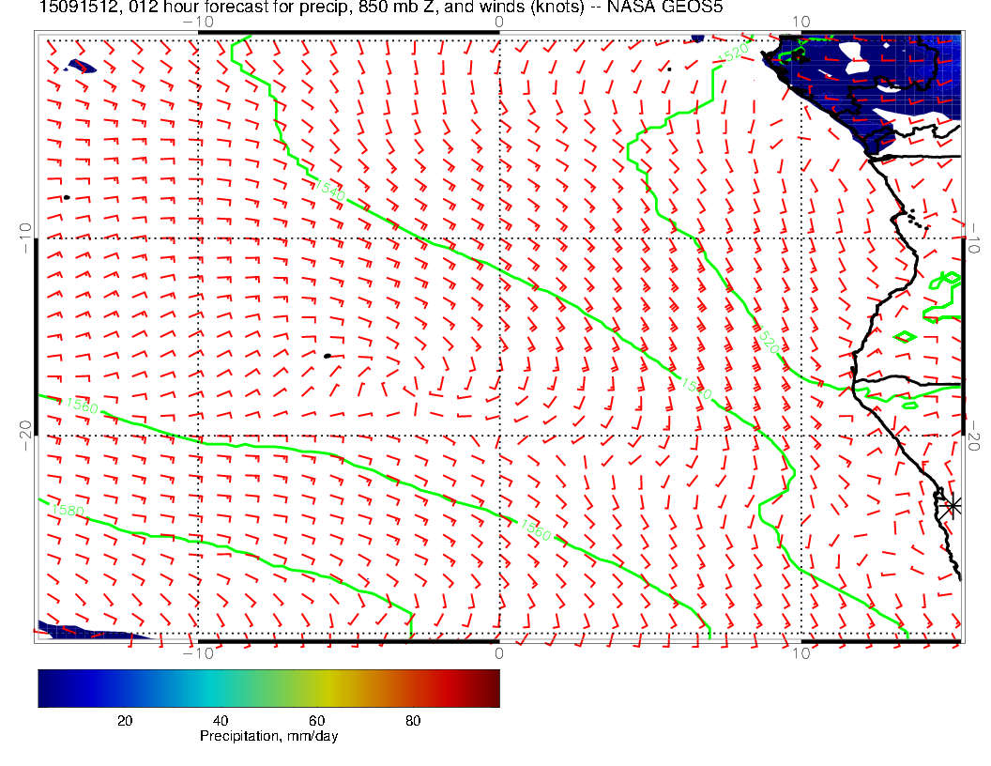991x766 pixels.
Task: Click the "1560" contour label near the left edge
Action: (x=83, y=406)
